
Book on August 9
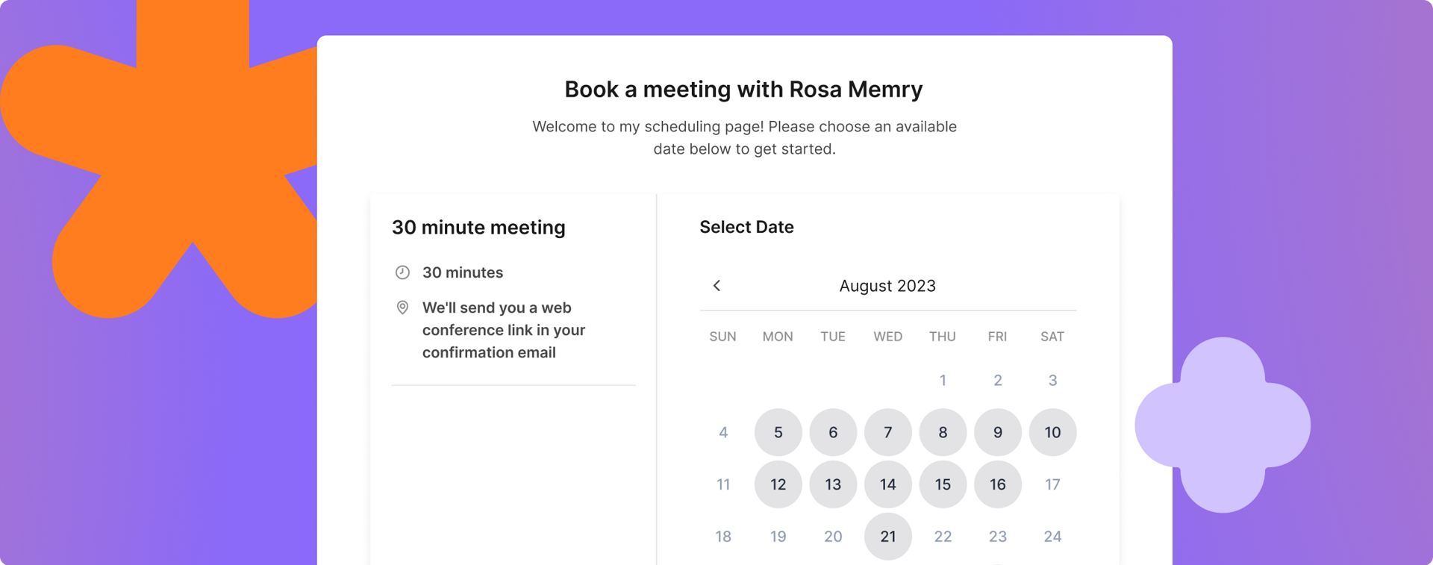click(x=997, y=432)
